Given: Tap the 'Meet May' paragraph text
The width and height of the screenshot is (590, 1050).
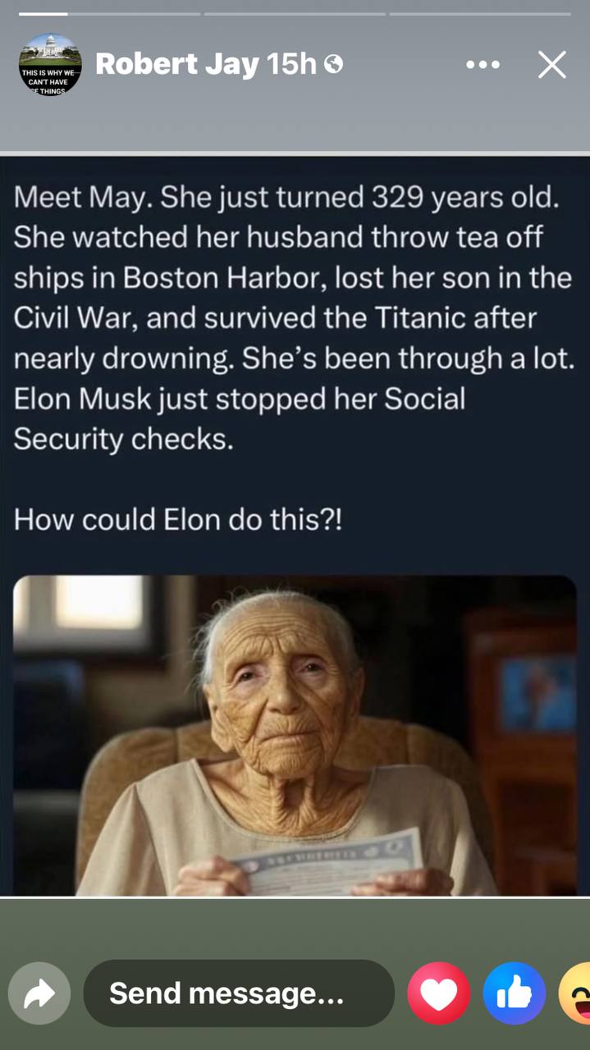Looking at the screenshot, I should coord(294,317).
